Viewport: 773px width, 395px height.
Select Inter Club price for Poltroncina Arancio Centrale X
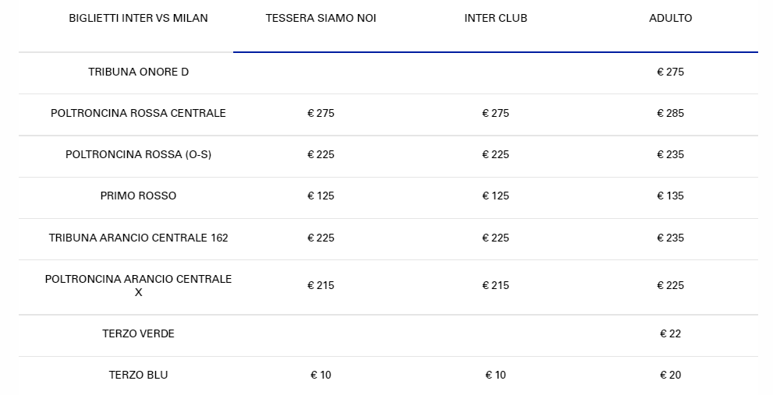click(495, 285)
